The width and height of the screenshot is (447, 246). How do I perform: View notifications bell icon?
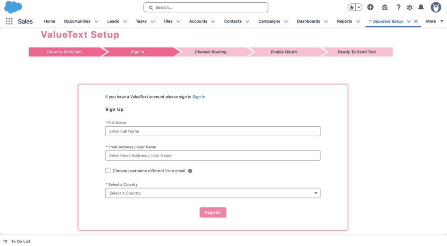click(x=421, y=7)
